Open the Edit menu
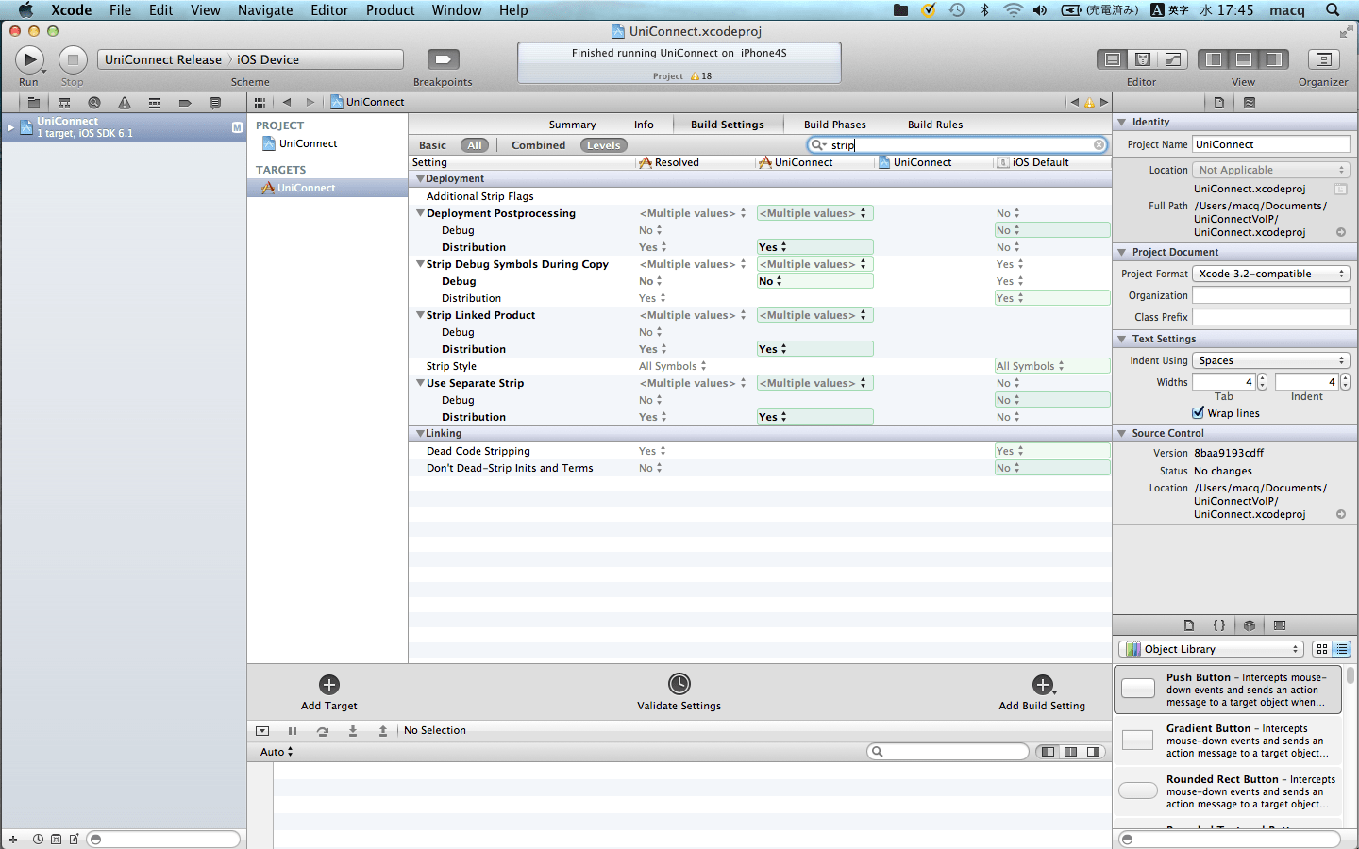 [x=161, y=10]
